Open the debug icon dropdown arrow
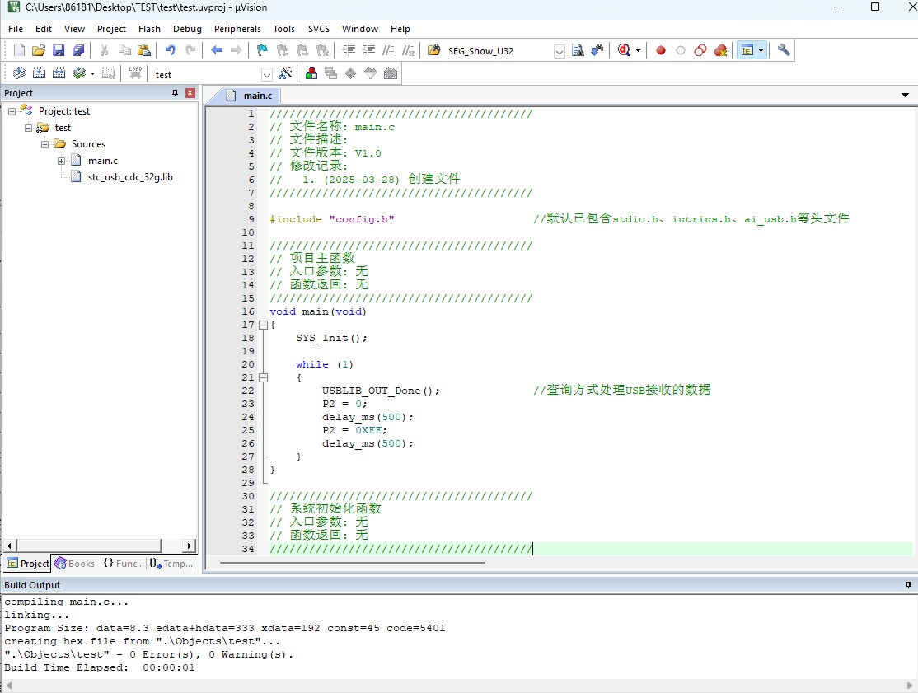This screenshot has width=918, height=693. pyautogui.click(x=638, y=50)
